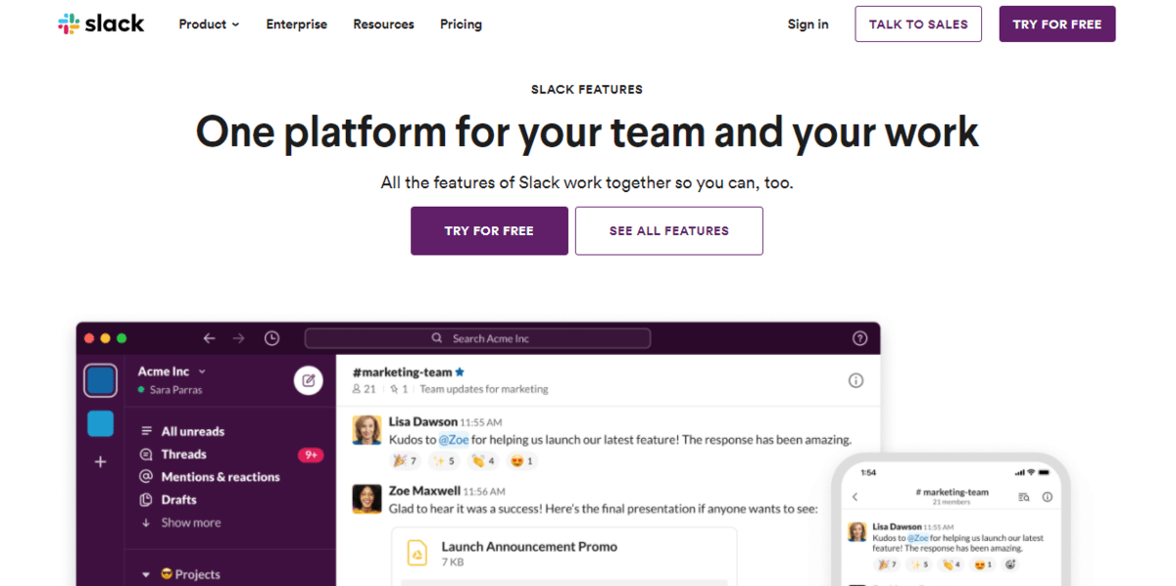Click the sparkles reaction with 5

click(444, 461)
